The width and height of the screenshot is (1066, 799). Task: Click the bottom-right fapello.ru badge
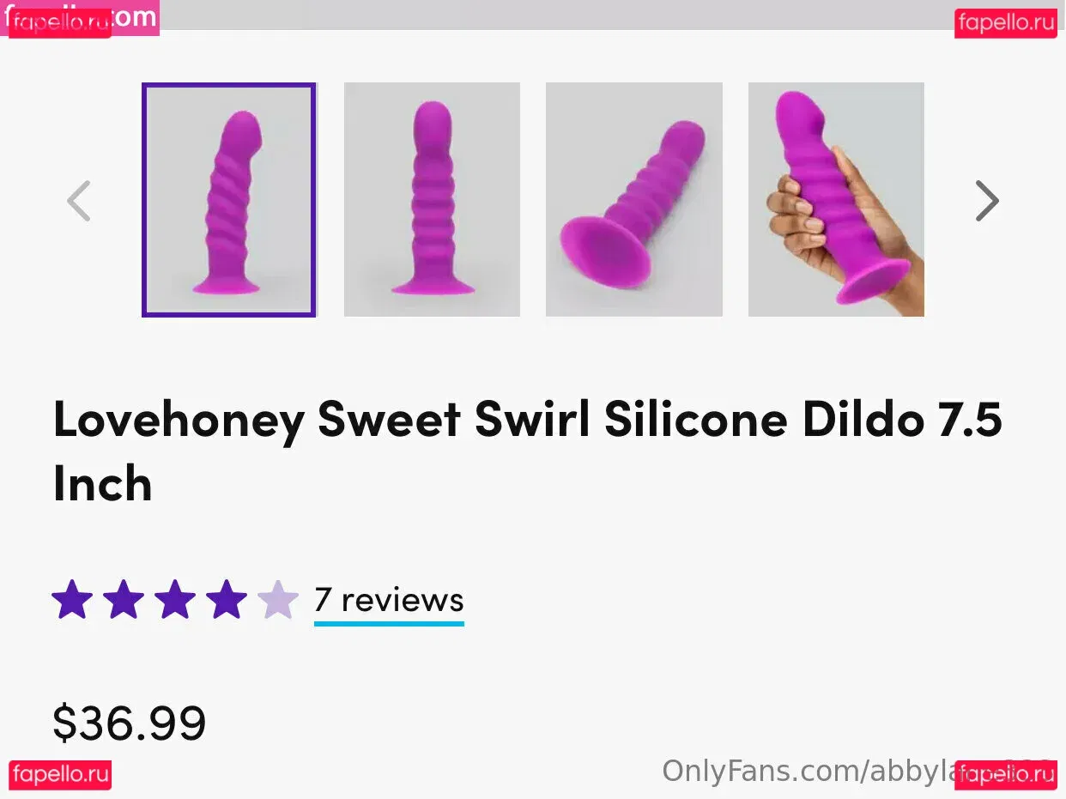click(x=1006, y=775)
